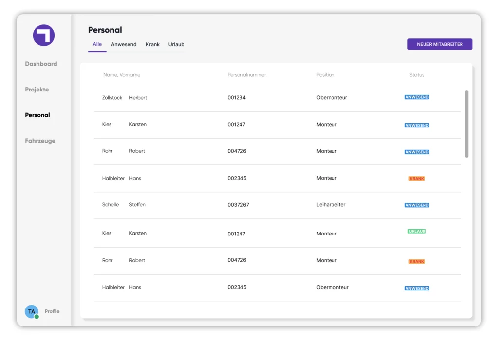
Task: Open Fahrzeuge in the sidebar
Action: [40, 141]
